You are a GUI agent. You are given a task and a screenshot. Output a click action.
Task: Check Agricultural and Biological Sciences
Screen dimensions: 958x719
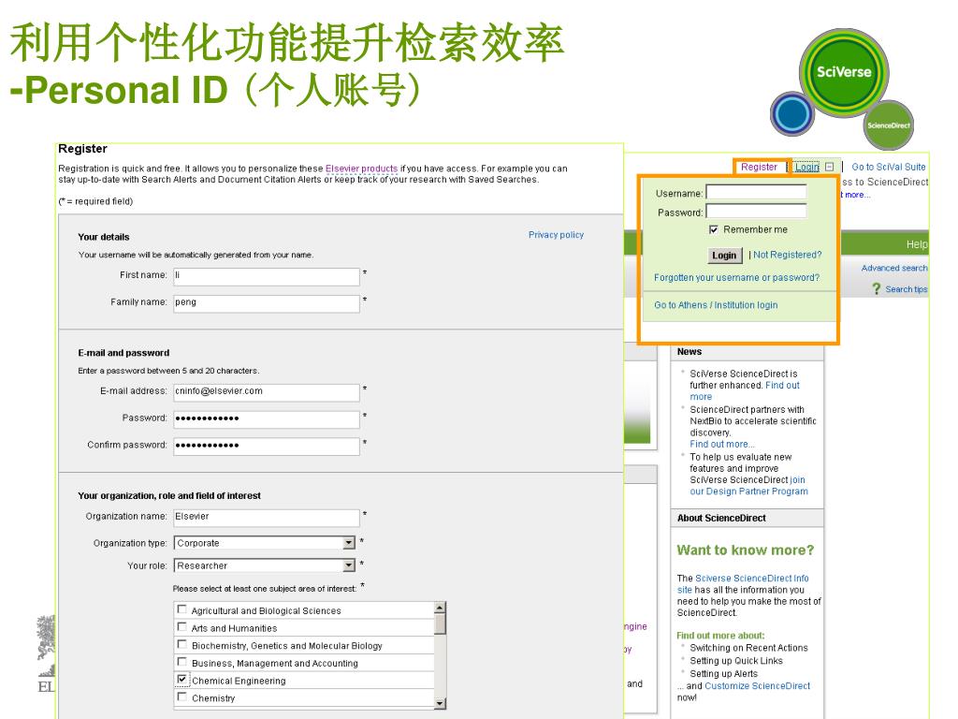click(x=181, y=609)
